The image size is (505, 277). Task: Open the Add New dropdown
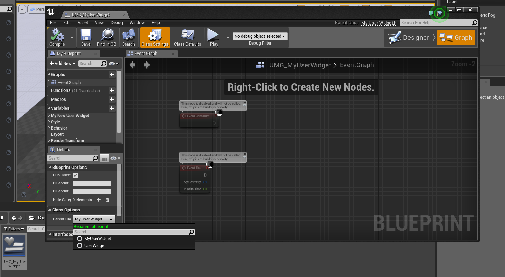click(62, 64)
